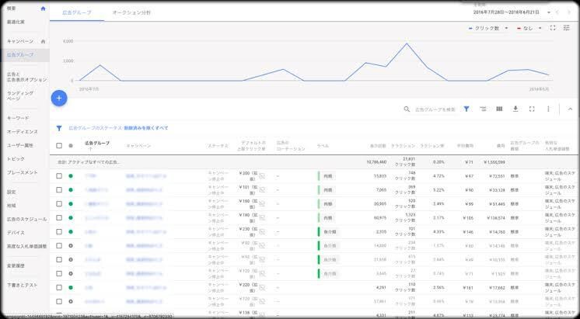Open the chart adjust settings icon

[566, 28]
